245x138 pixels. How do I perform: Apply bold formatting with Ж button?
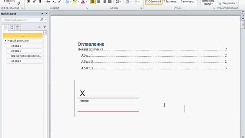click(29, 2)
